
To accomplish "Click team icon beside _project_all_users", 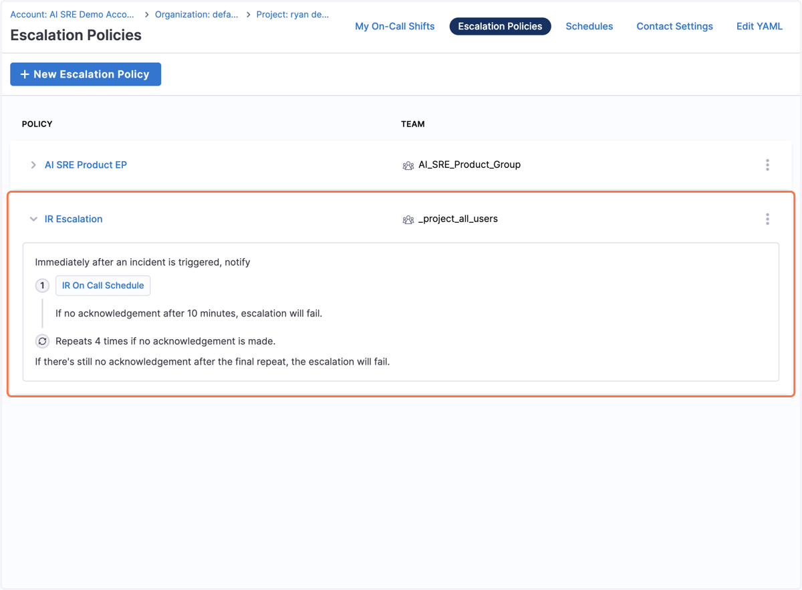I will point(408,219).
